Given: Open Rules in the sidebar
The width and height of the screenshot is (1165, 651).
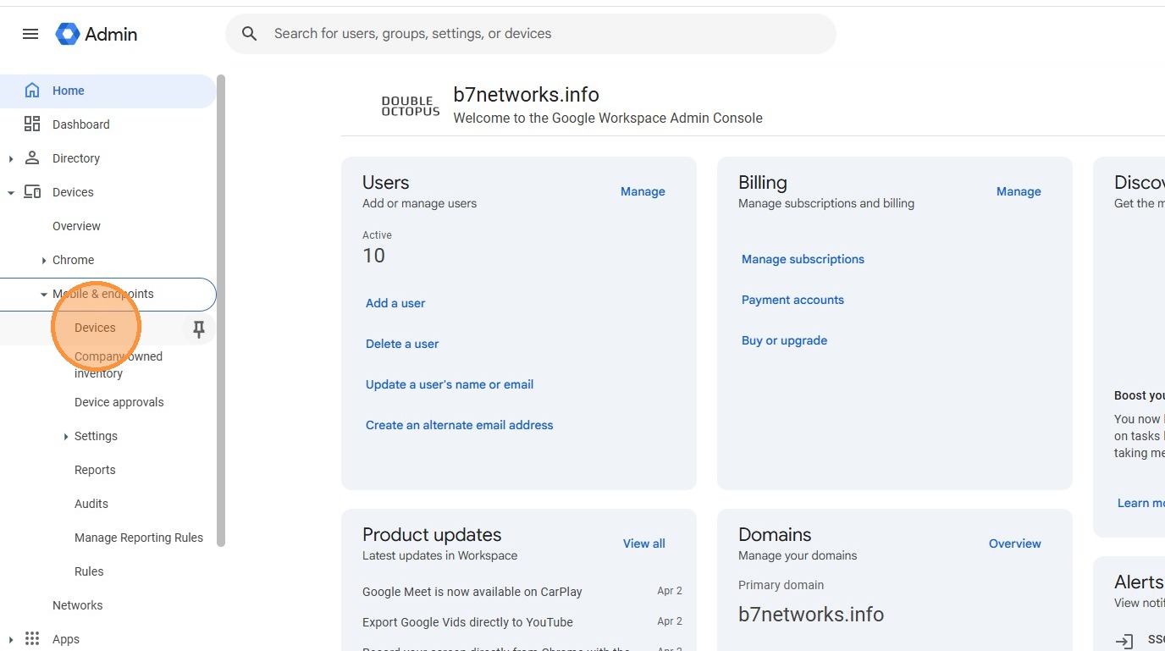Looking at the screenshot, I should (89, 571).
